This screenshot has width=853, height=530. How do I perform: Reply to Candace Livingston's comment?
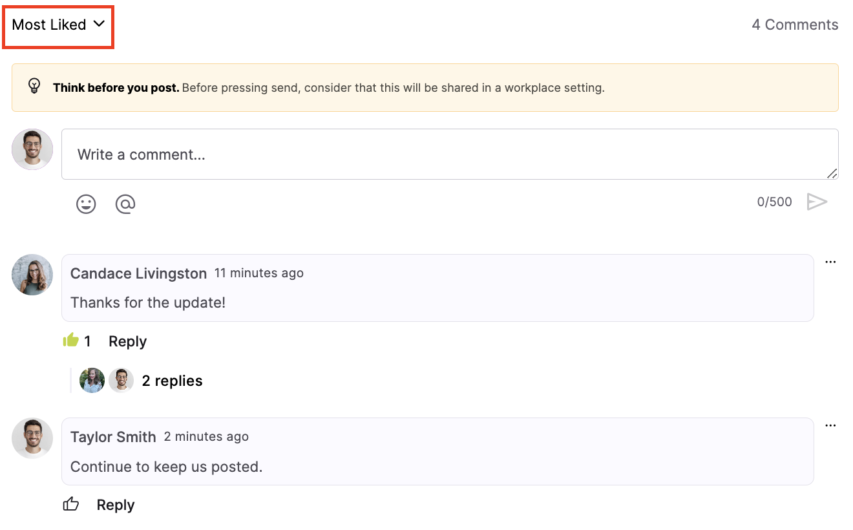[127, 341]
